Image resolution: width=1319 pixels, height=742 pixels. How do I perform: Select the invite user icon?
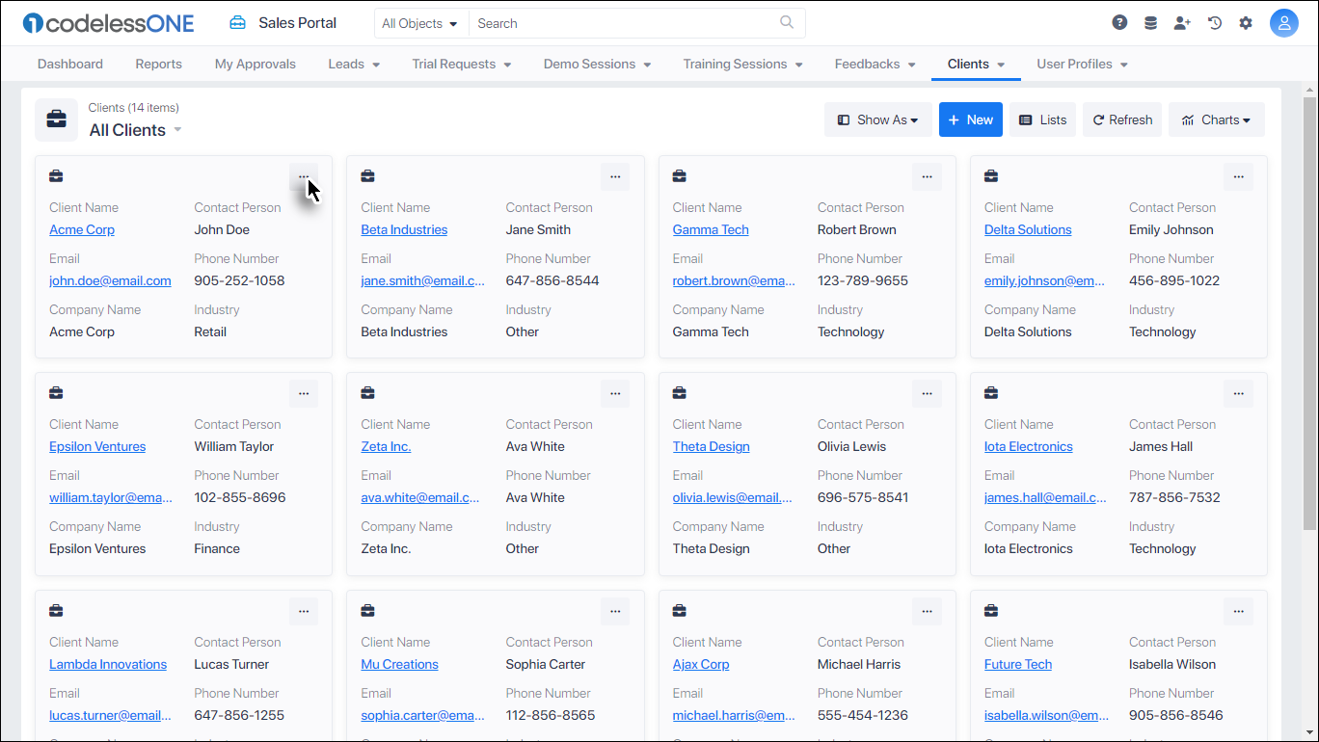1182,22
